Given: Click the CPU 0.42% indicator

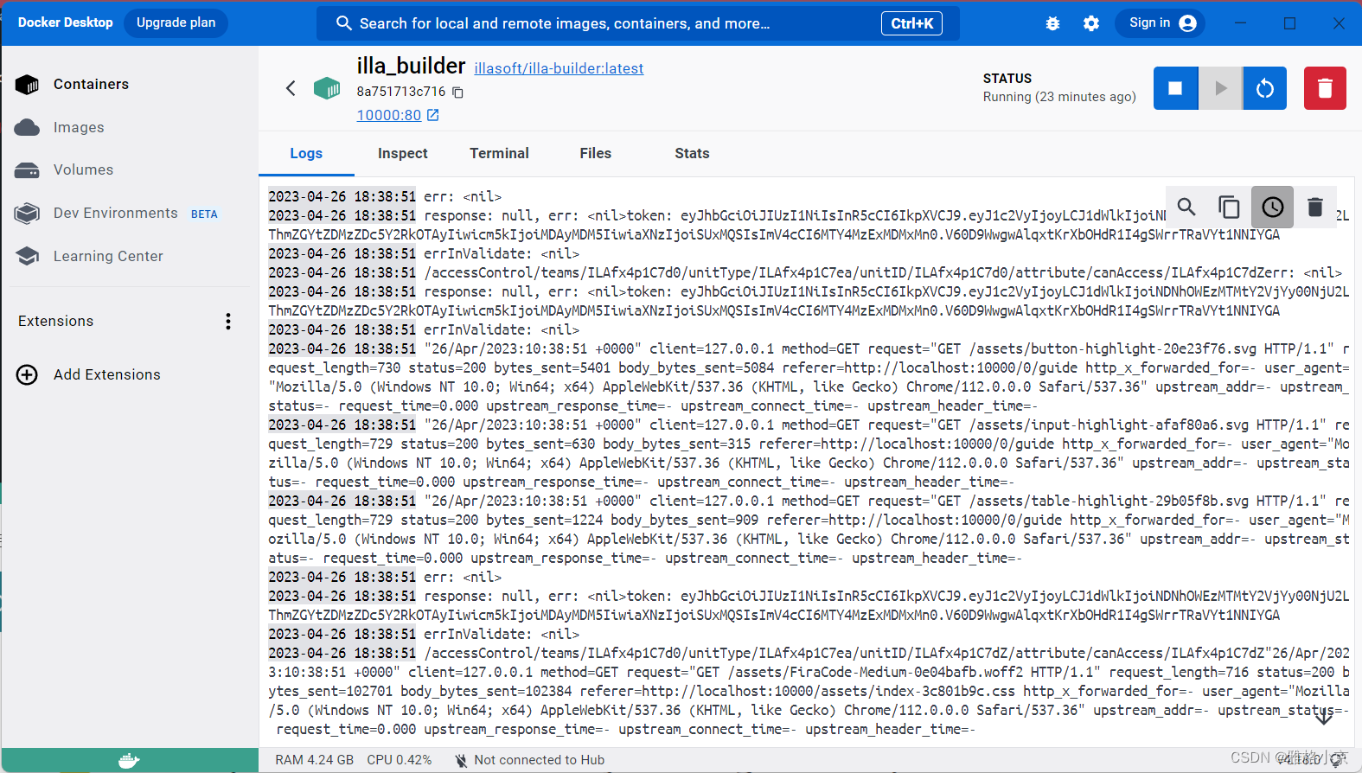Looking at the screenshot, I should click(x=400, y=760).
